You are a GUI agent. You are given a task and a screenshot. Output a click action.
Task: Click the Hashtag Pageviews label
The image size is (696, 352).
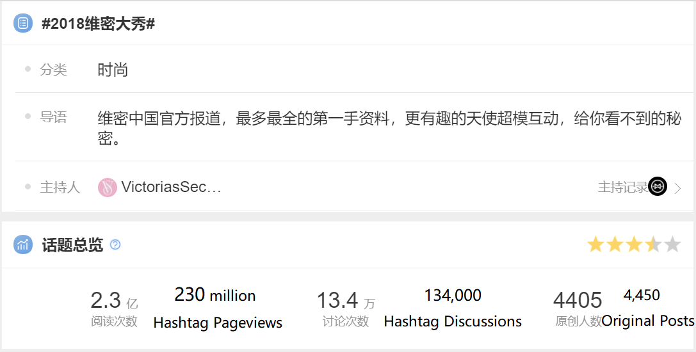tap(218, 323)
